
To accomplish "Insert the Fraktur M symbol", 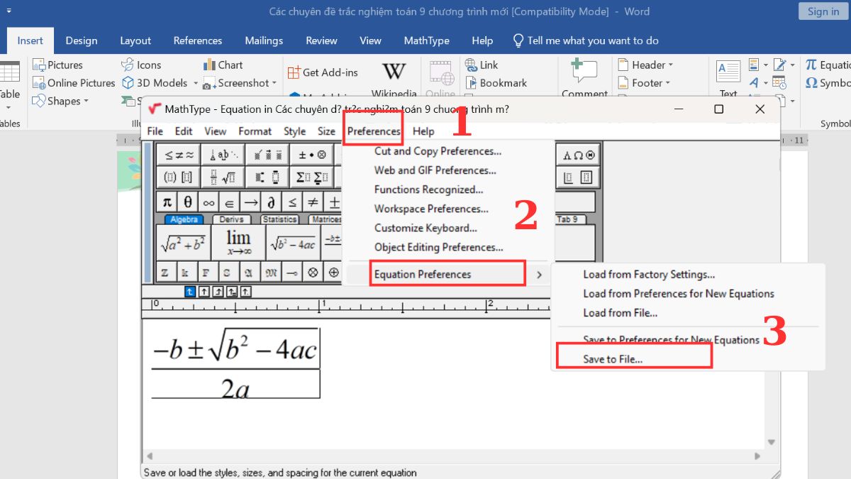I will [271, 272].
